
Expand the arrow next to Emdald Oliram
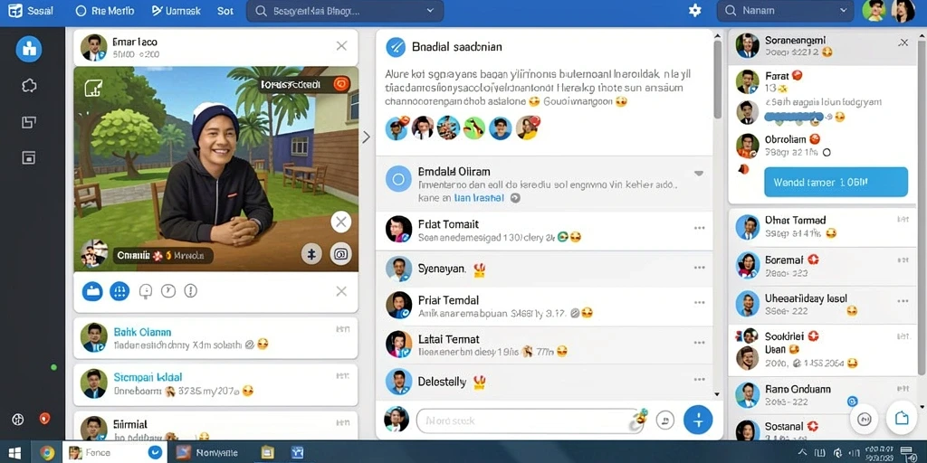699,174
